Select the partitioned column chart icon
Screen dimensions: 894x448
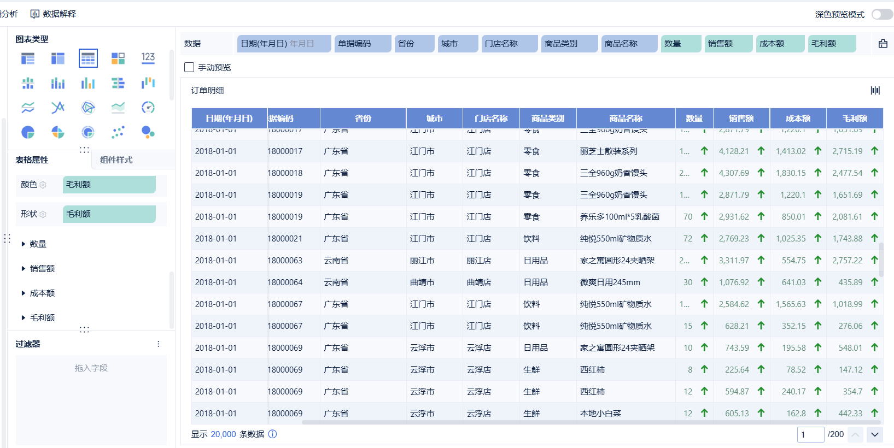click(28, 83)
